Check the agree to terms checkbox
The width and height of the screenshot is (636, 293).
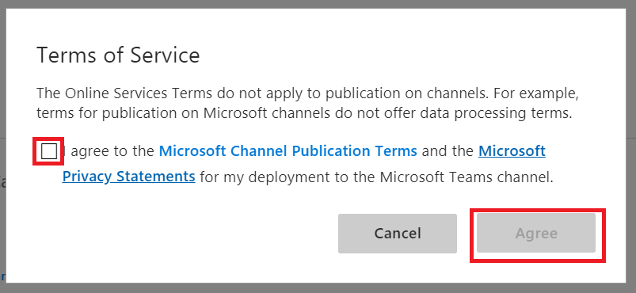(48, 151)
